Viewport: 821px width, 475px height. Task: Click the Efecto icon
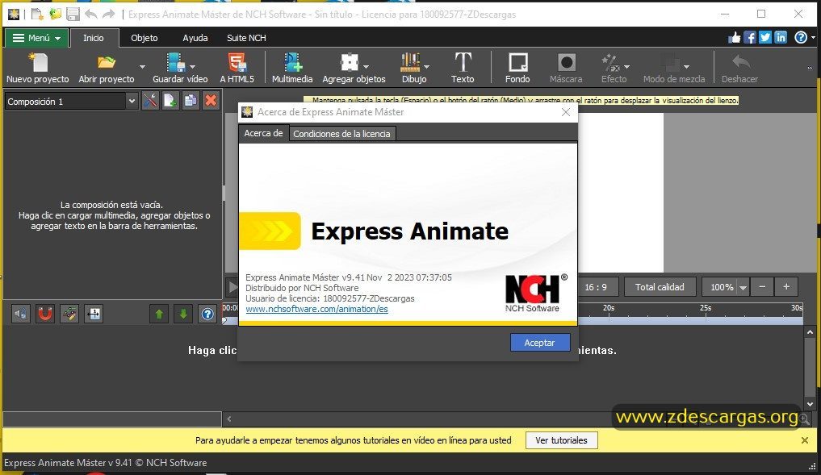tap(610, 62)
